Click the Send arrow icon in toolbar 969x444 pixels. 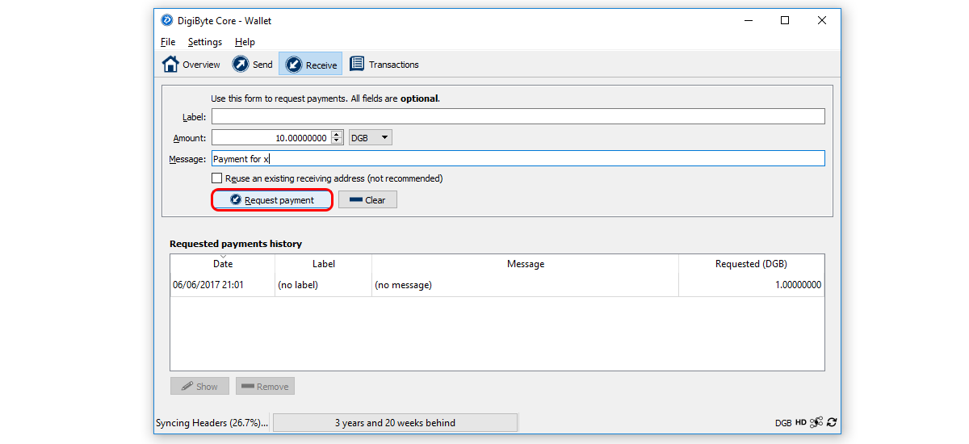pos(241,65)
